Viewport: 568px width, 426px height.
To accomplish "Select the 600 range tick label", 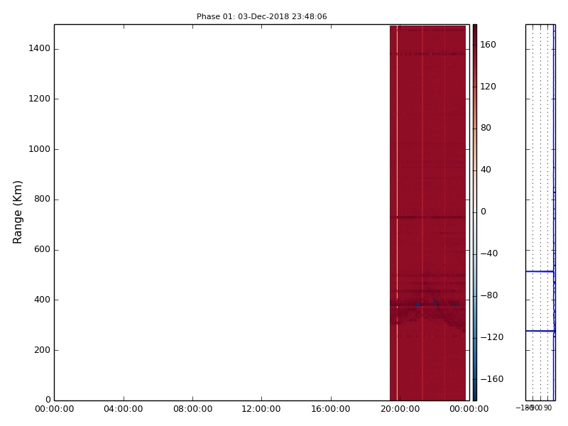I will [x=42, y=249].
